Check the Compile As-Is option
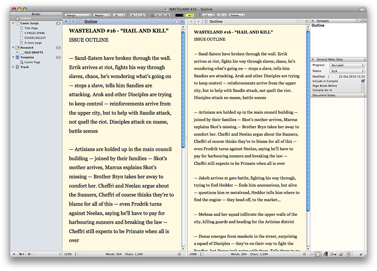The image size is (377, 271). point(363,90)
